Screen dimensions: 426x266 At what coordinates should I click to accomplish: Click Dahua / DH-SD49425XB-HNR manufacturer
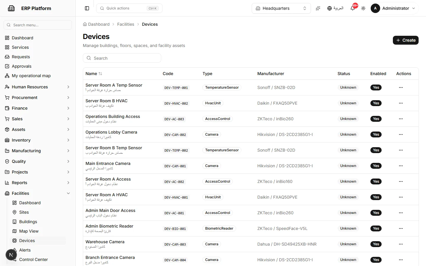[287, 244]
